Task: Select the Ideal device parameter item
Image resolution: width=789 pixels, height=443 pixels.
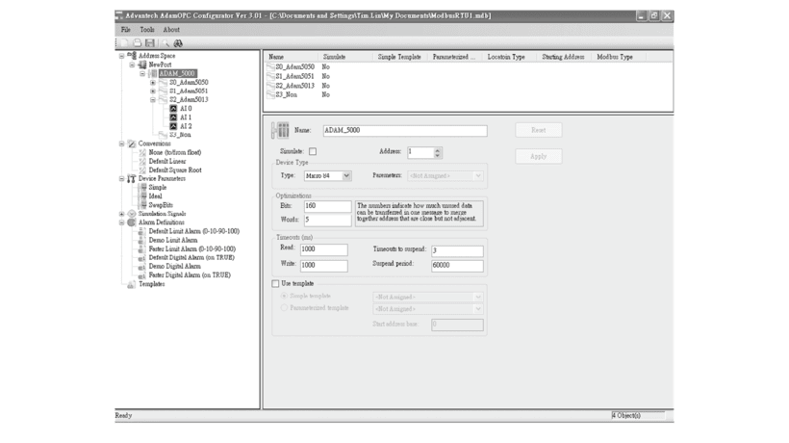Action: (x=156, y=196)
